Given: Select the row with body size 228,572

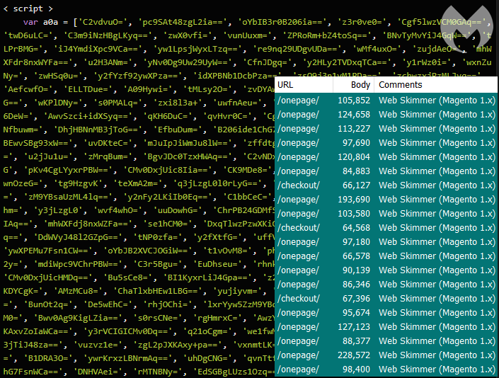Looking at the screenshot, I should [x=386, y=355].
